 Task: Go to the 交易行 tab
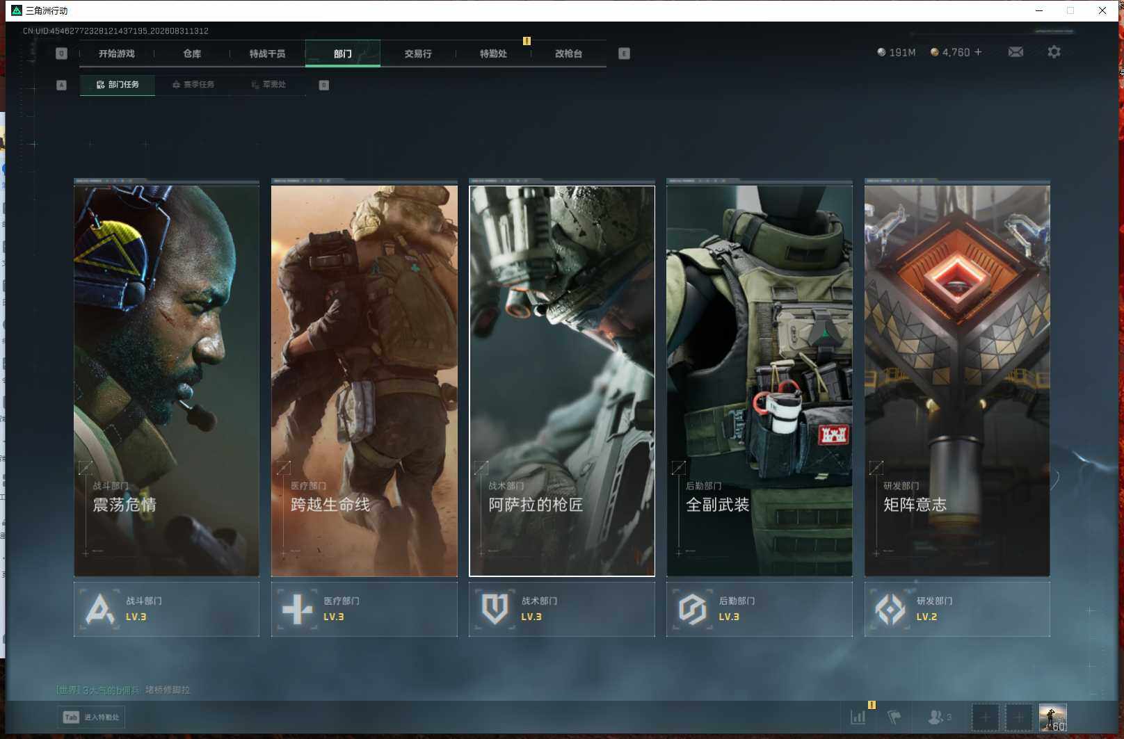(418, 54)
